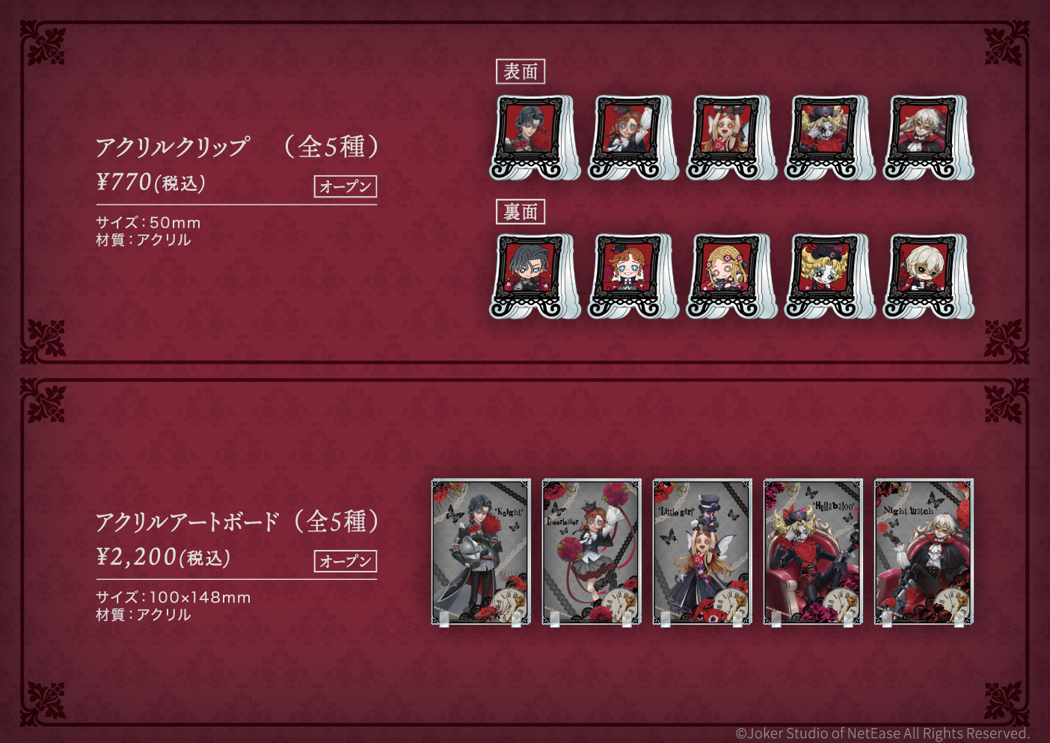Select the chibi orange-haired back-side clip
The image size is (1050, 743).
click(x=633, y=276)
